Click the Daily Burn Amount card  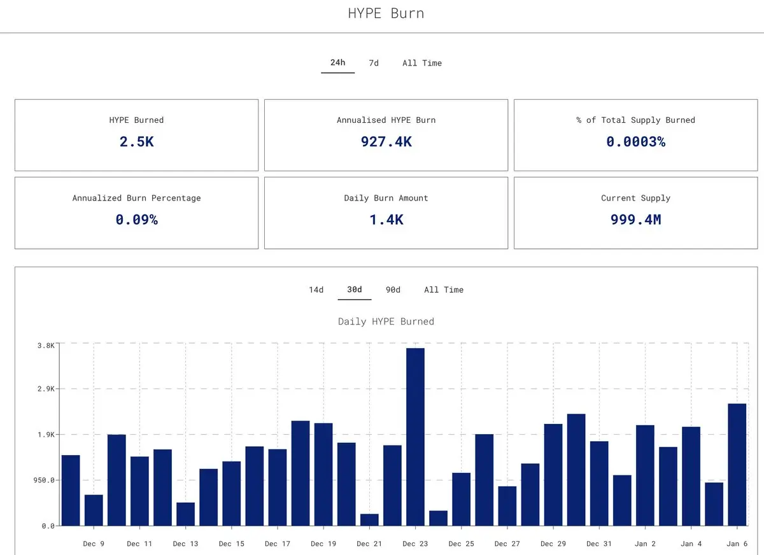point(386,213)
